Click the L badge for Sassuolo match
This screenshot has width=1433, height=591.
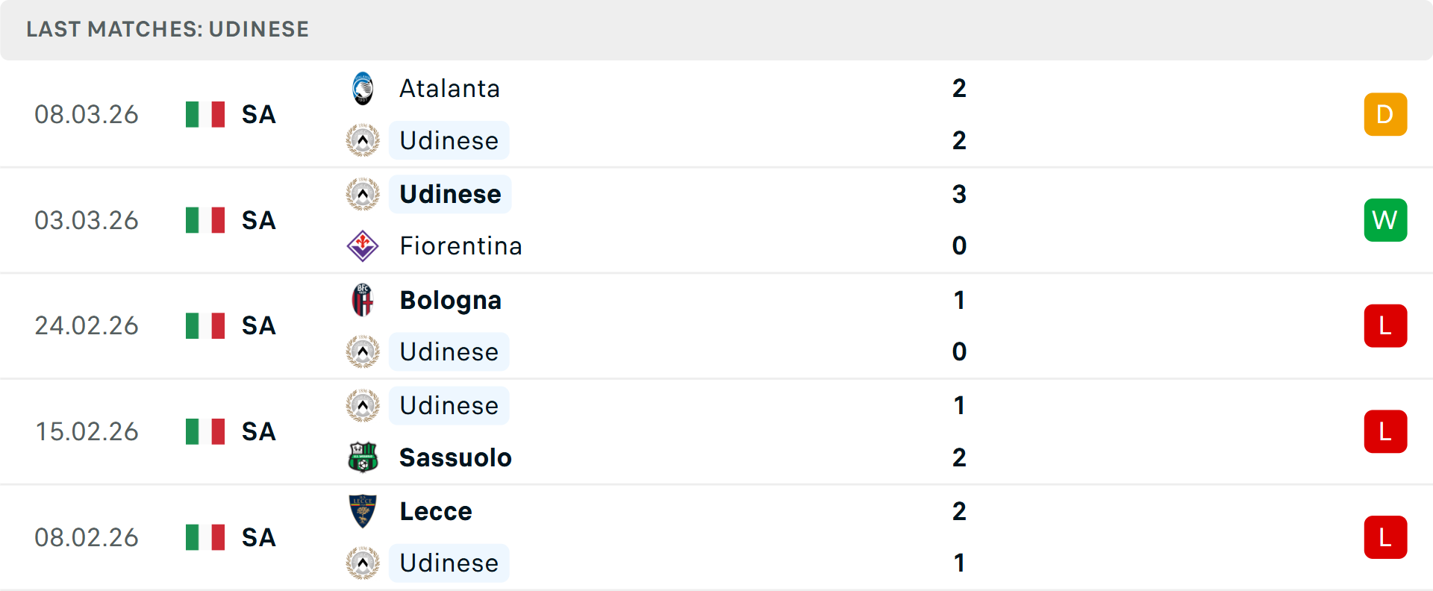(1385, 431)
